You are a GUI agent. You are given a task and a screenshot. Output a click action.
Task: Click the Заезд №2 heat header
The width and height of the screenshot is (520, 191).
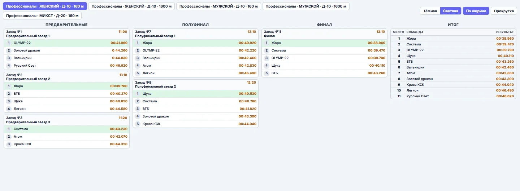tap(66, 77)
